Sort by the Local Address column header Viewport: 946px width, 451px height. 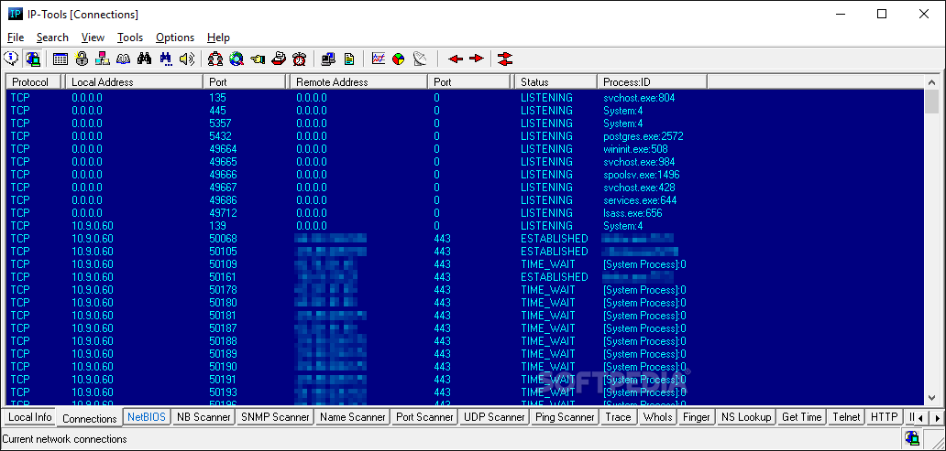134,82
